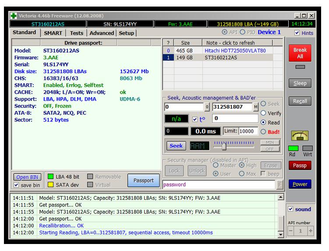Click the Recallibration... OK log entry

pyautogui.click(x=61, y=226)
